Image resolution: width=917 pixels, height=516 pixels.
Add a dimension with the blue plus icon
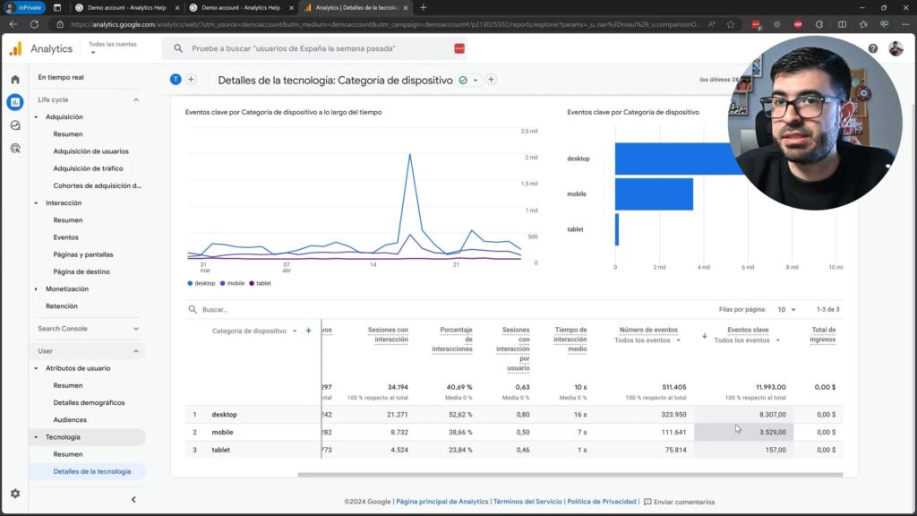(x=308, y=331)
